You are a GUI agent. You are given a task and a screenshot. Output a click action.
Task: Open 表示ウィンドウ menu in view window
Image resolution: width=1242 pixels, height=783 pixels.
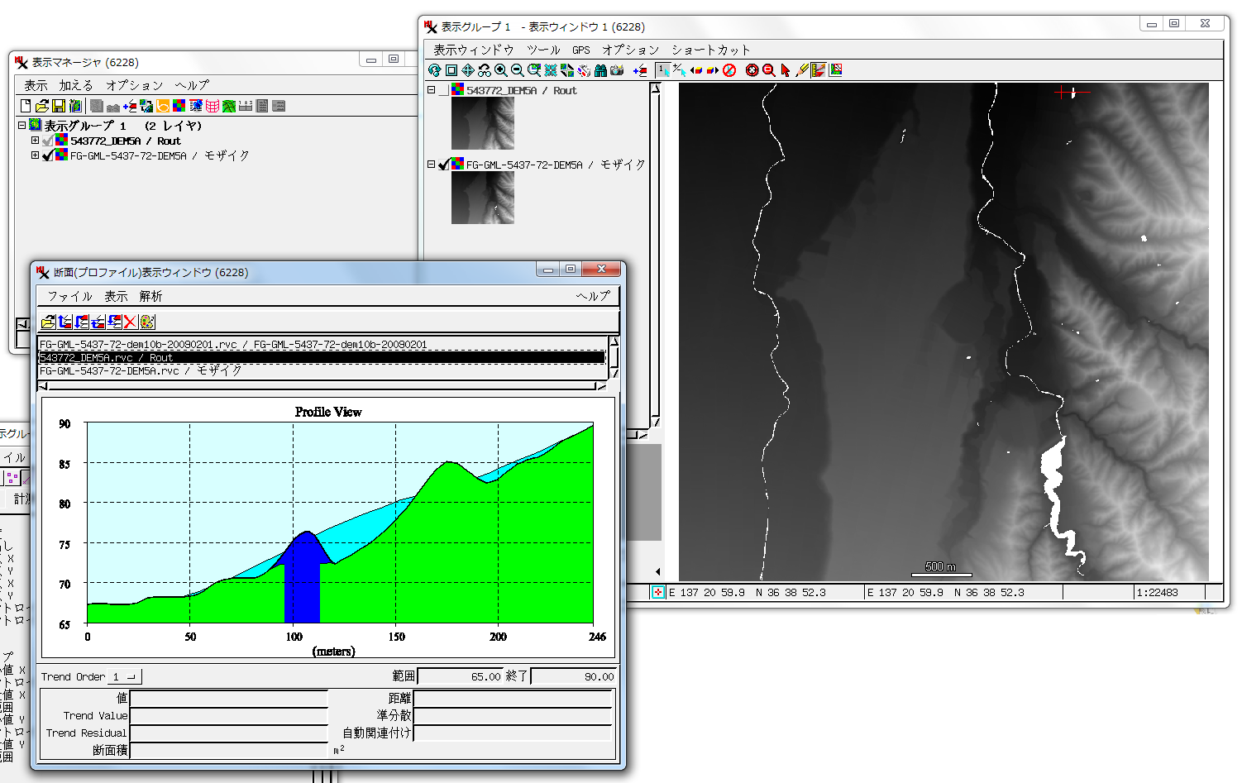coord(474,50)
